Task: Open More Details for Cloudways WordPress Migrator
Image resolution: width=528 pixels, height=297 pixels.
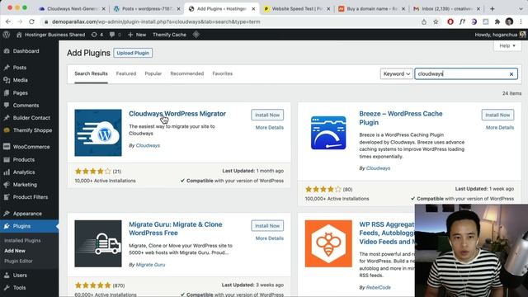Action: 270,127
